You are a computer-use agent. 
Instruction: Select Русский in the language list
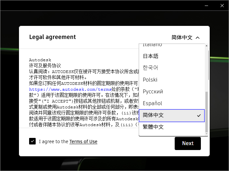click(x=172, y=92)
